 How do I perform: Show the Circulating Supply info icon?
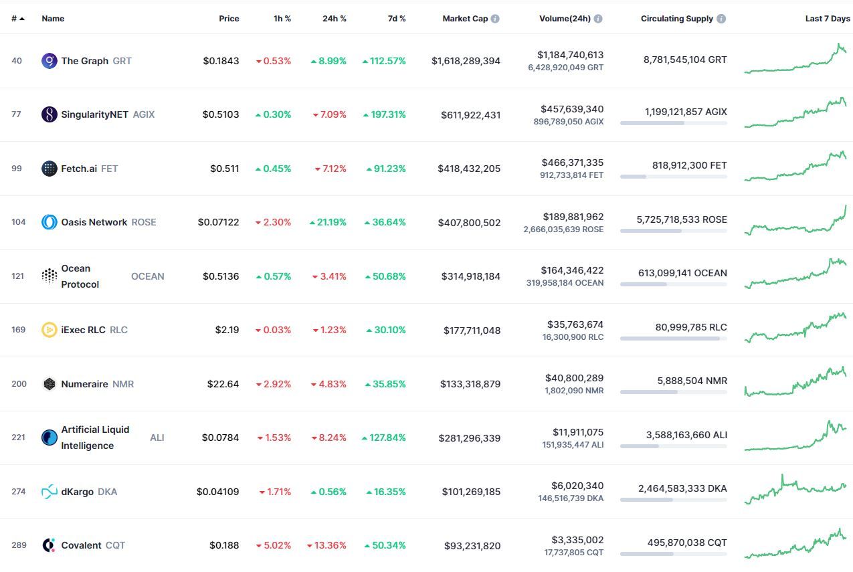coord(721,19)
